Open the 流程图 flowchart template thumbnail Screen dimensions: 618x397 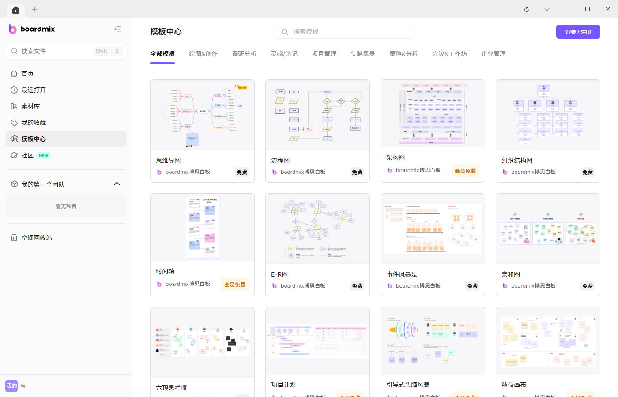pyautogui.click(x=317, y=114)
